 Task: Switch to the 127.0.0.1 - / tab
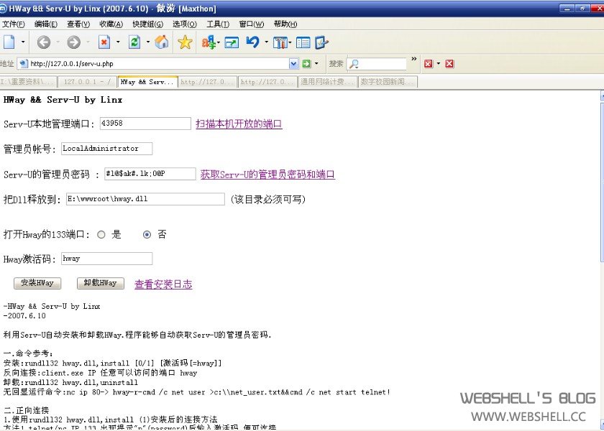(x=88, y=82)
